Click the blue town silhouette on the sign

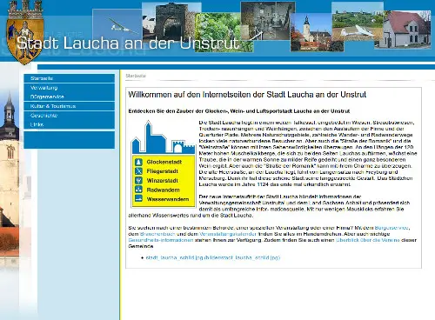click(164, 137)
